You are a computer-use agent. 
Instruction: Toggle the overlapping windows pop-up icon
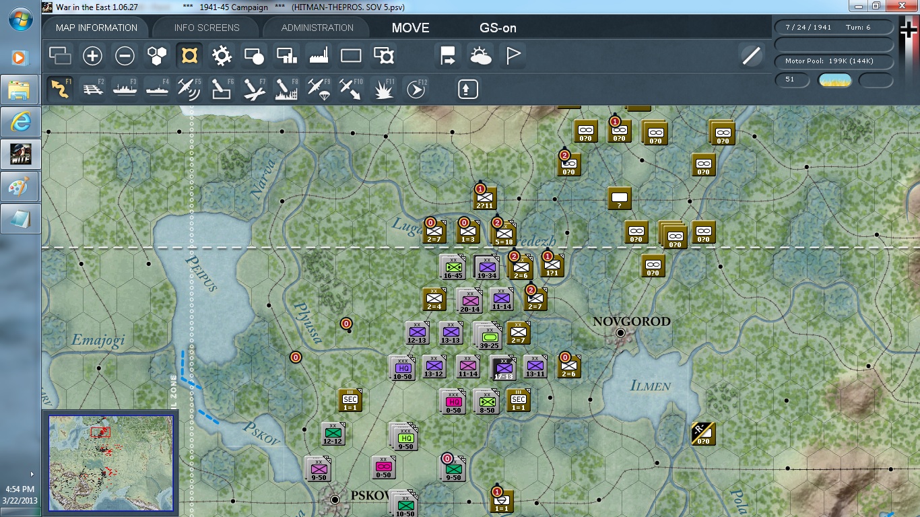pos(60,56)
